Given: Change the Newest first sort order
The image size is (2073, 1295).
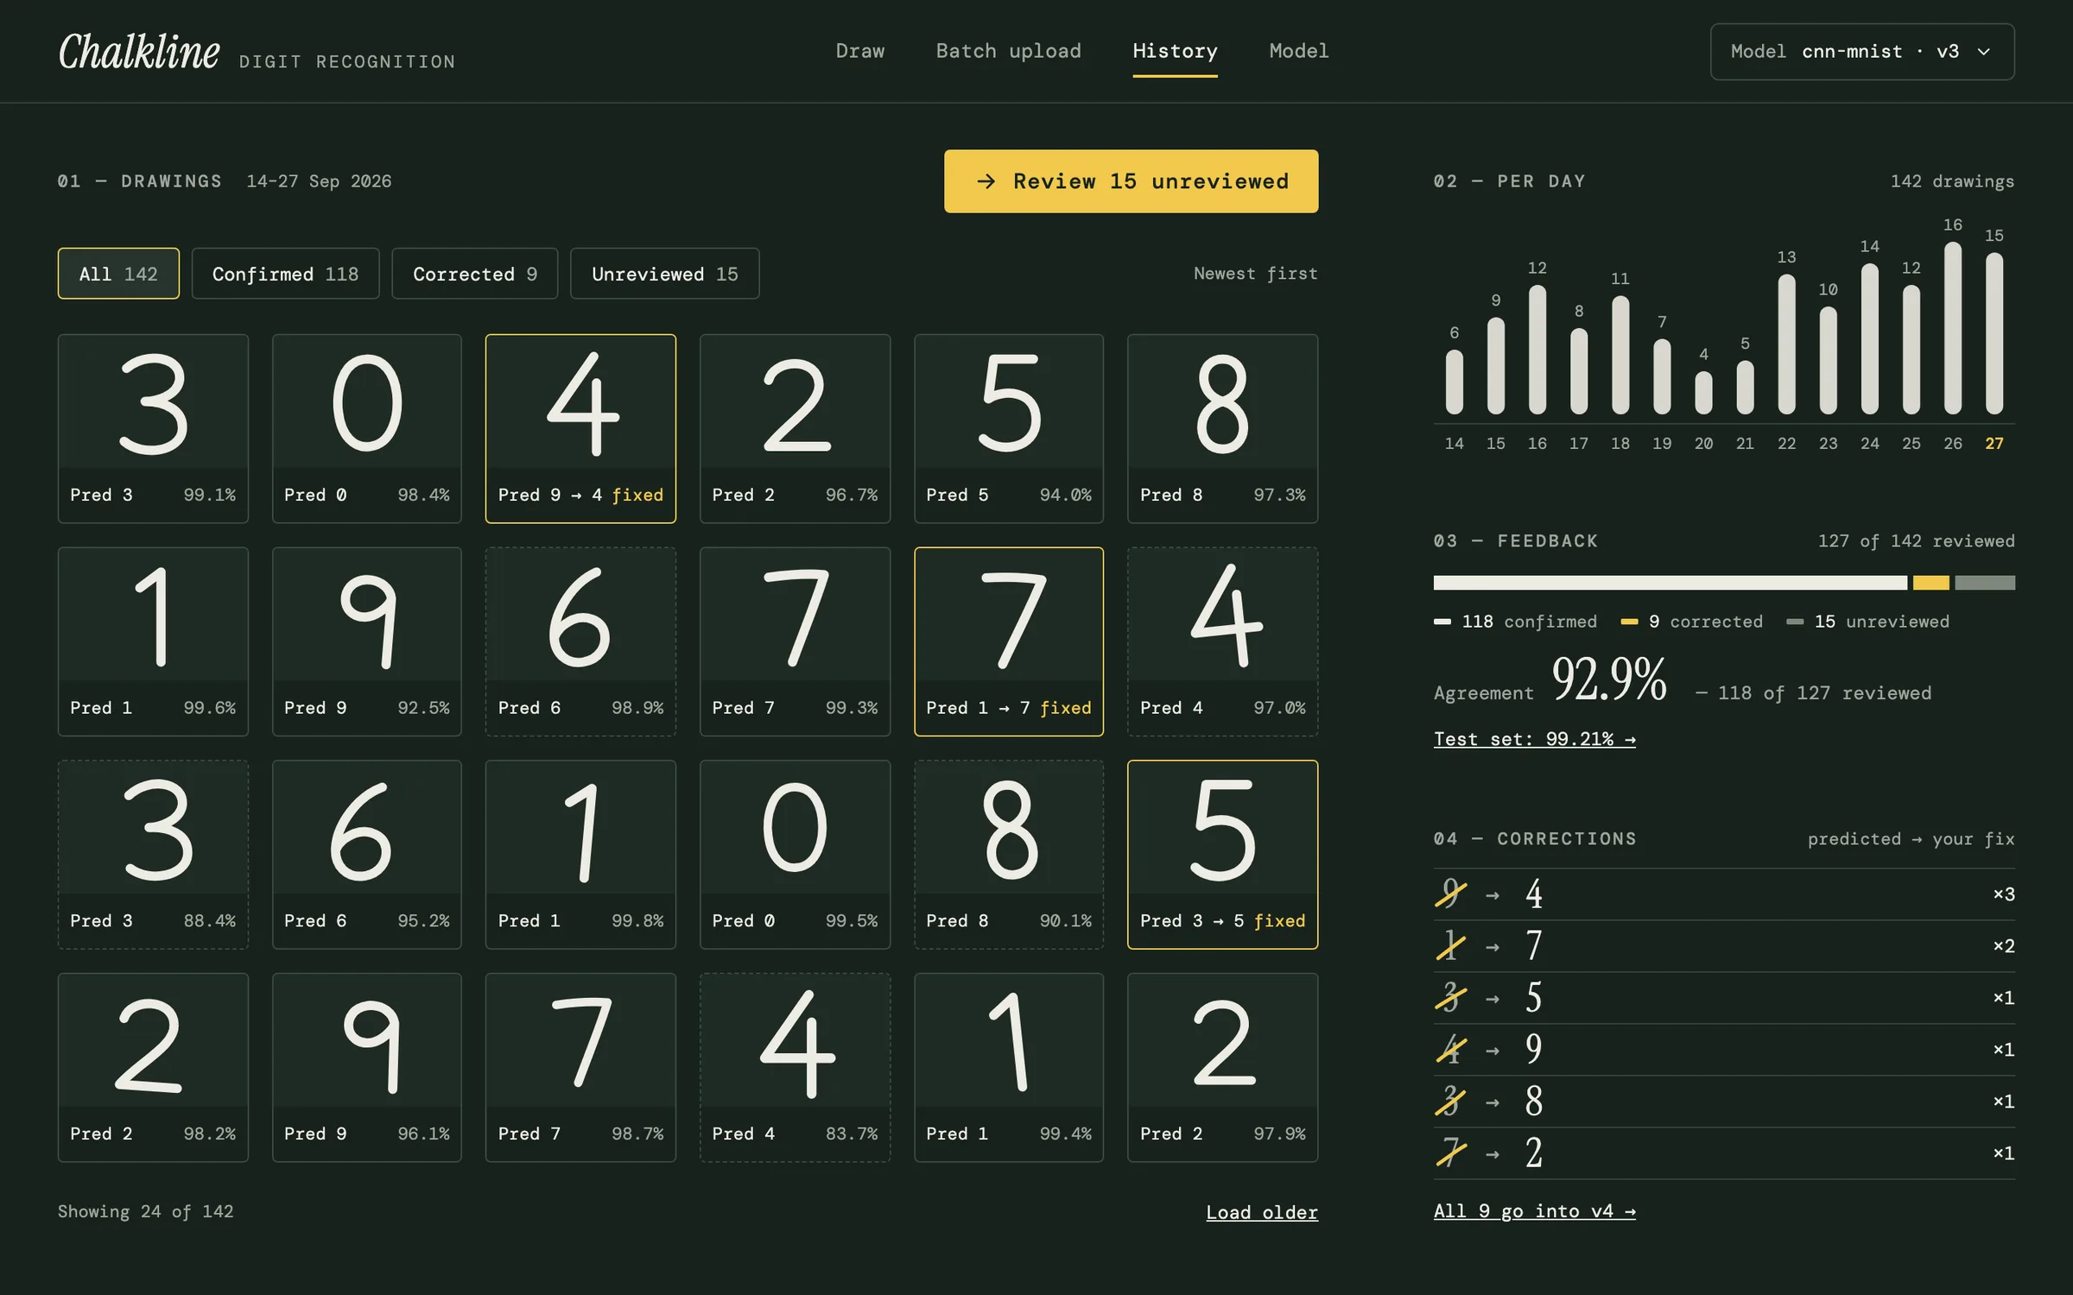Looking at the screenshot, I should pyautogui.click(x=1255, y=274).
